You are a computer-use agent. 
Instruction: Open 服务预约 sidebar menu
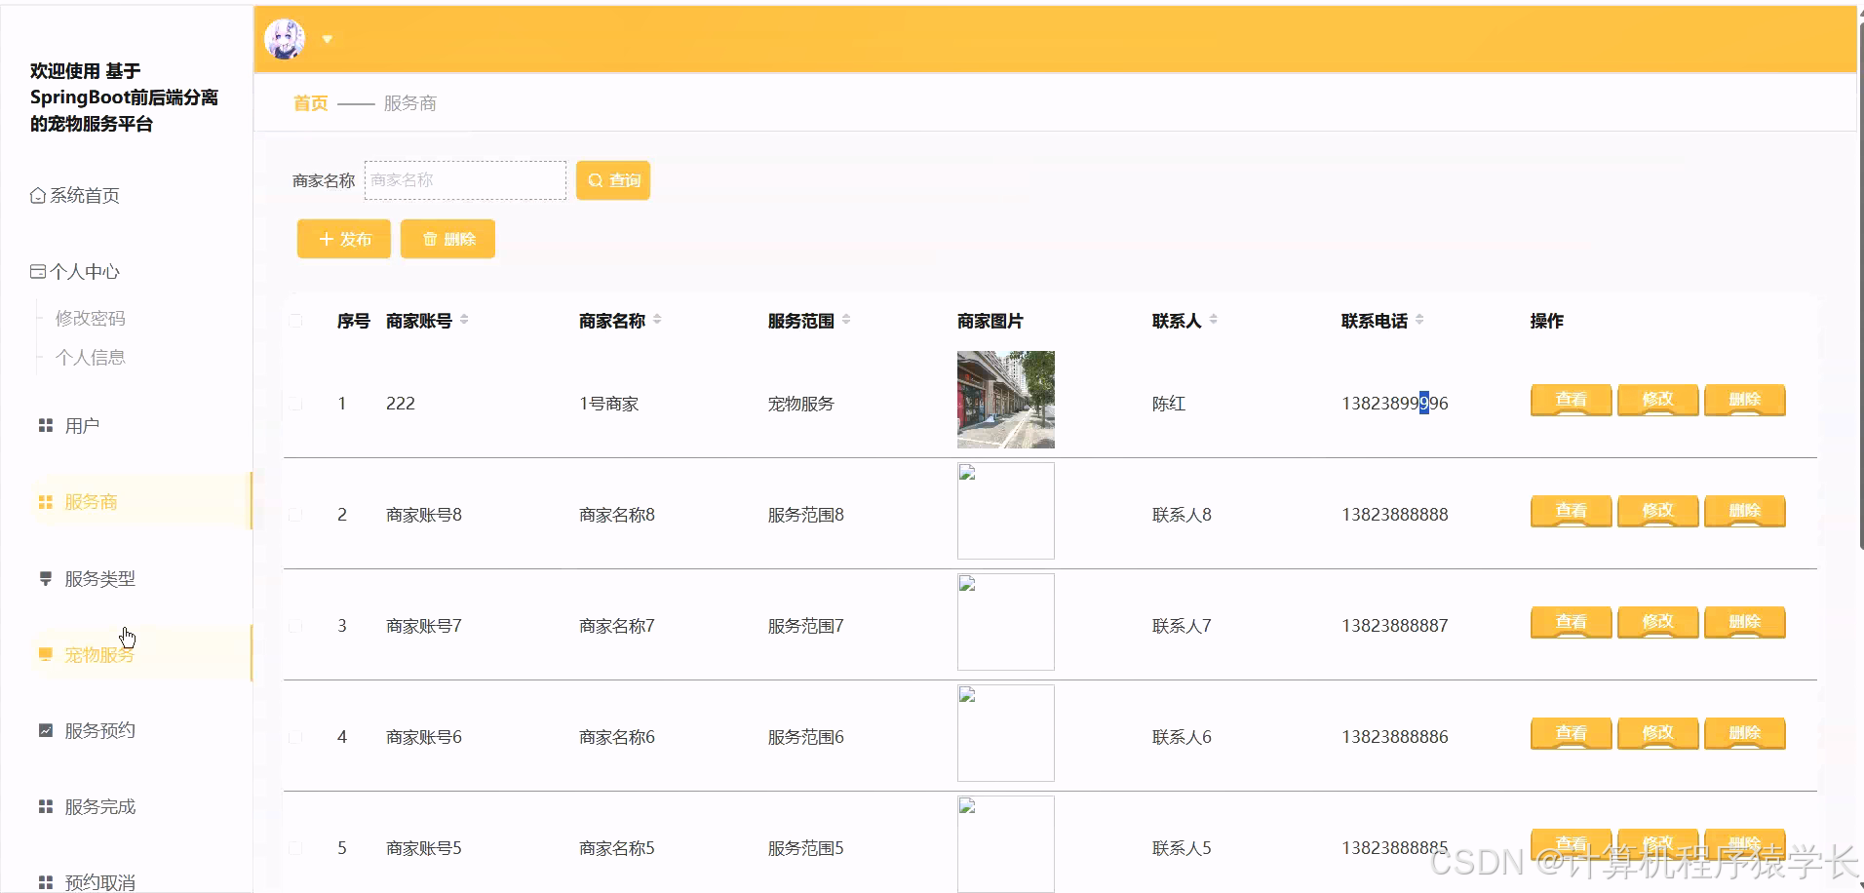point(99,731)
